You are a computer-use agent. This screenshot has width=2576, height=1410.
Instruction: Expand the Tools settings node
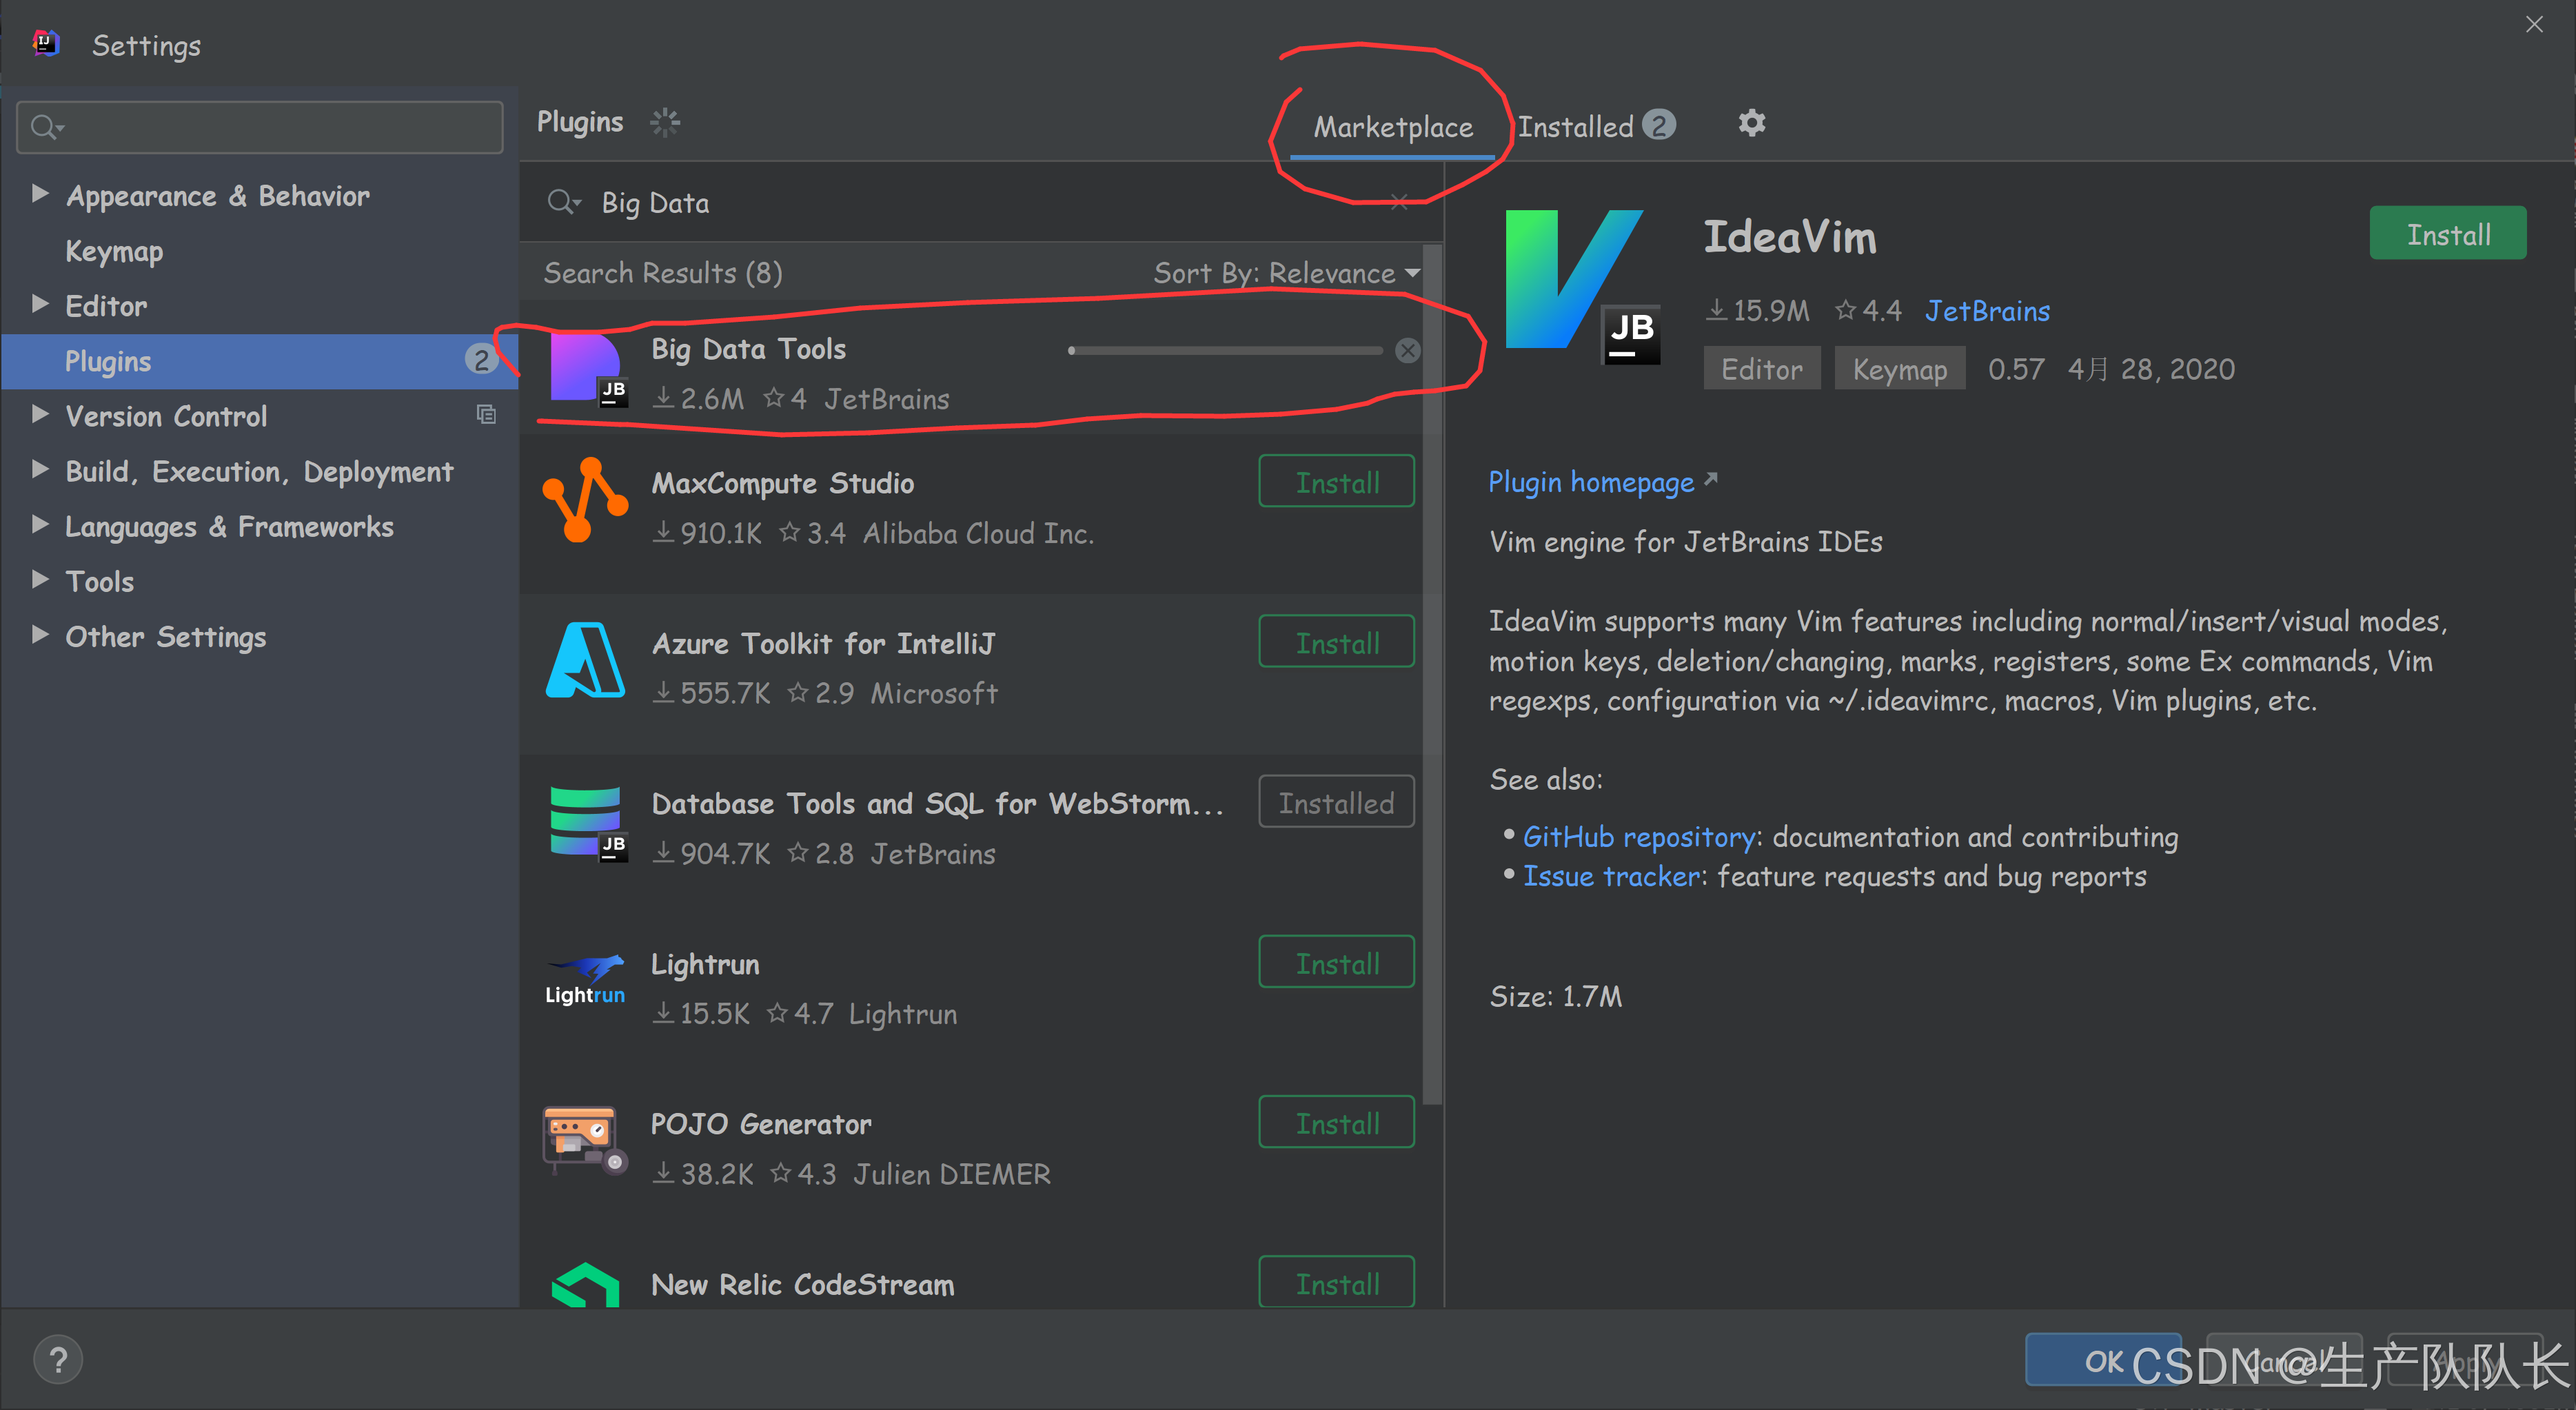click(40, 580)
